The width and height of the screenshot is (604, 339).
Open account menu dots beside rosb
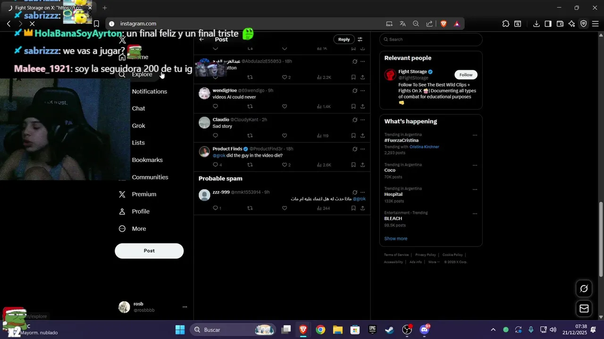pos(185,307)
